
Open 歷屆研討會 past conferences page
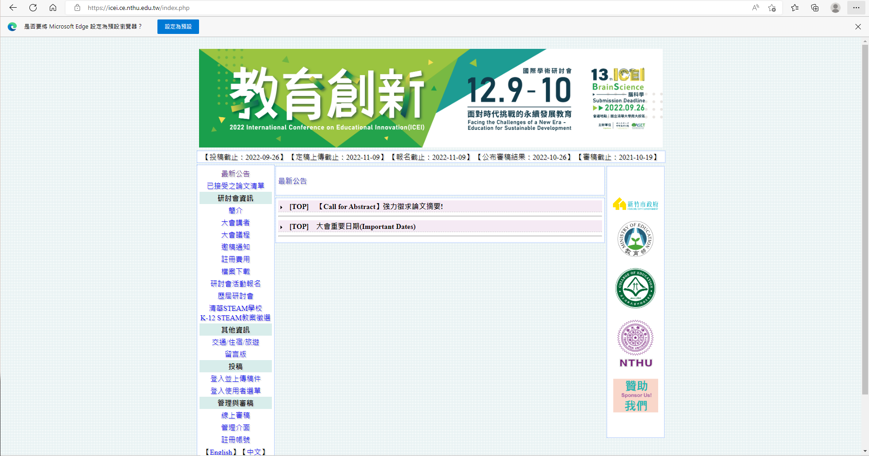(235, 296)
